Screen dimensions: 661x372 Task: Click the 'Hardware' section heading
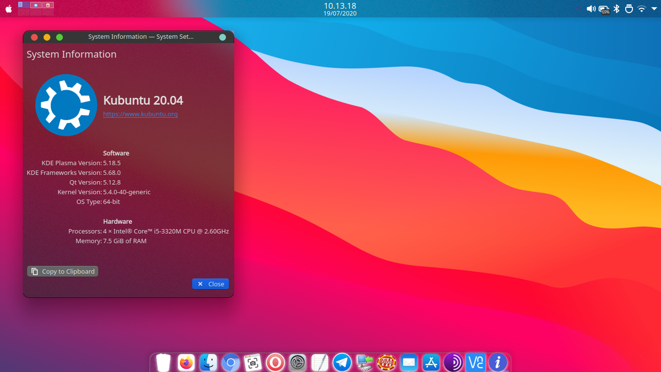[117, 222]
